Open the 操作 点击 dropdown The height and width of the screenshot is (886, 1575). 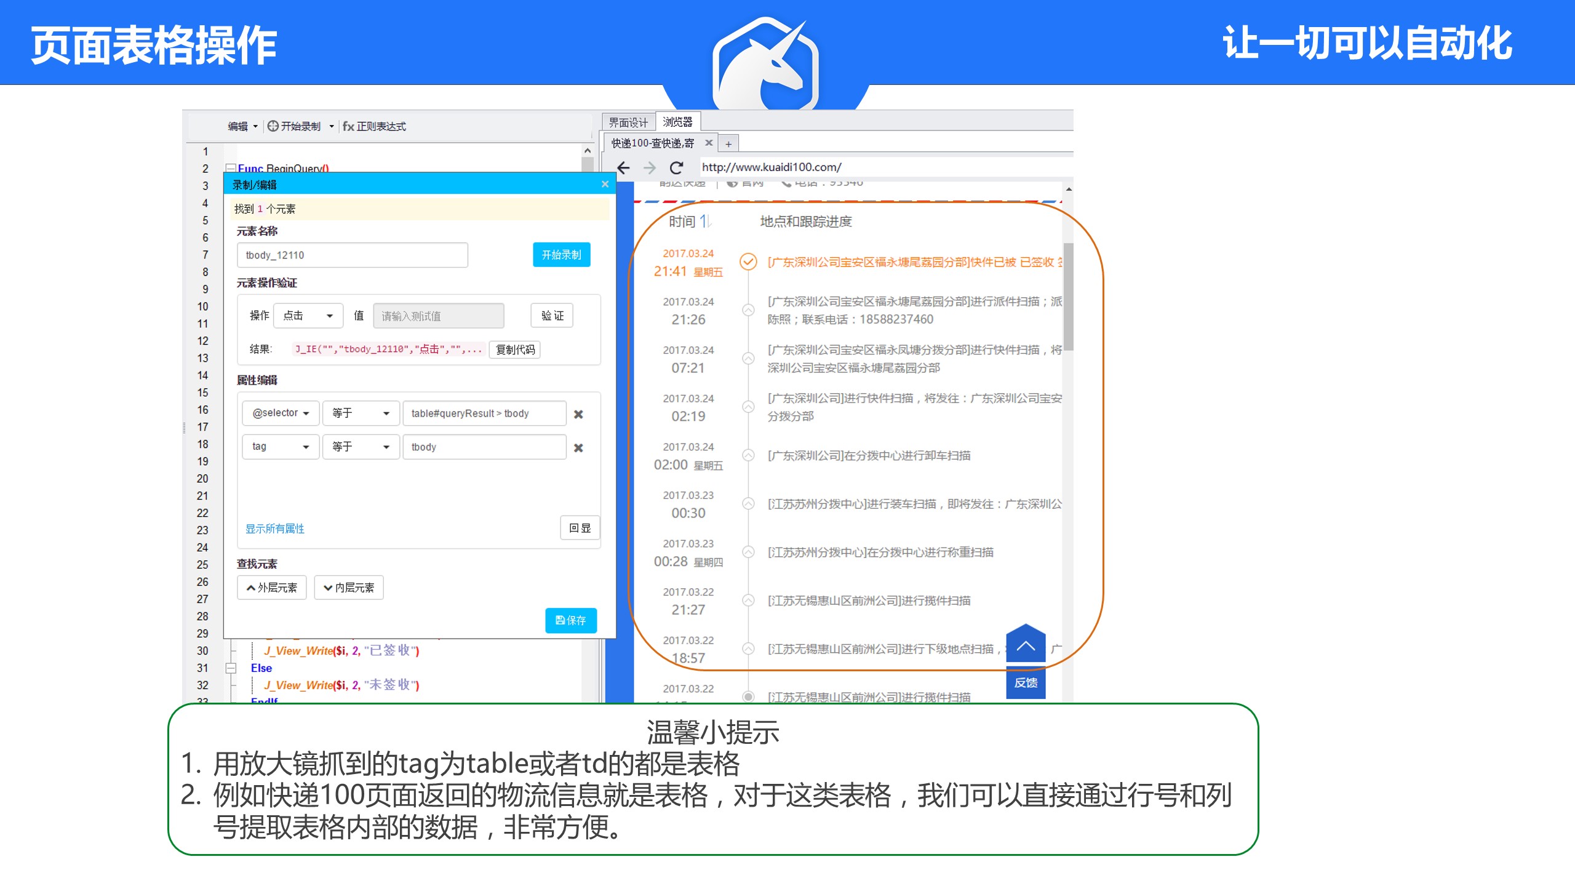coord(308,316)
